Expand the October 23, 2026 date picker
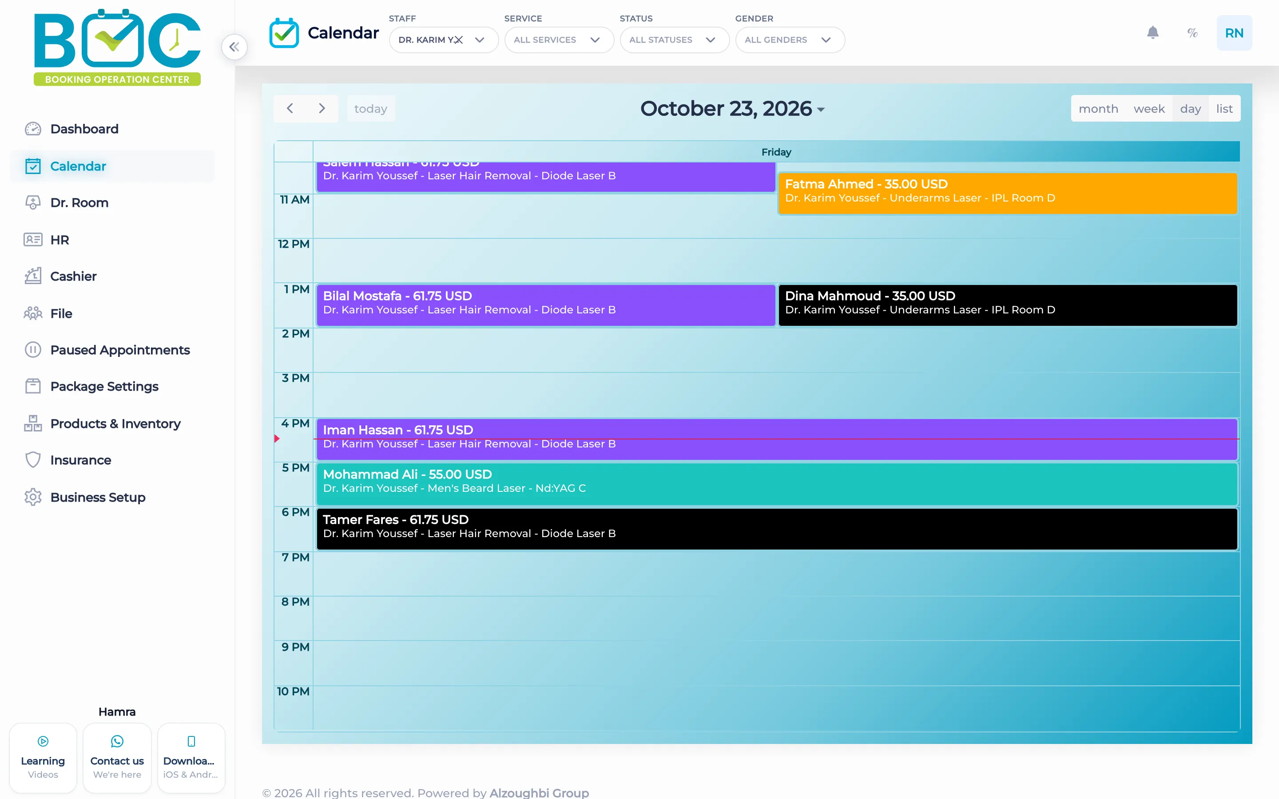Screen dimensions: 1279x799 click(732, 109)
